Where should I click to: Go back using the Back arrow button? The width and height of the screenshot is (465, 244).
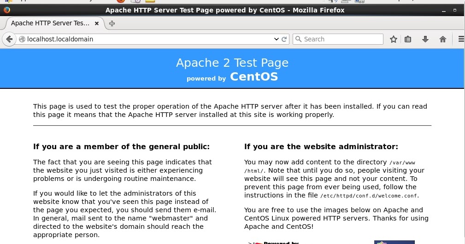9,39
